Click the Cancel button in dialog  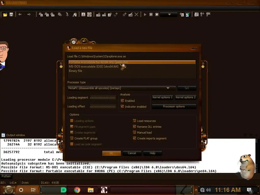132,153
